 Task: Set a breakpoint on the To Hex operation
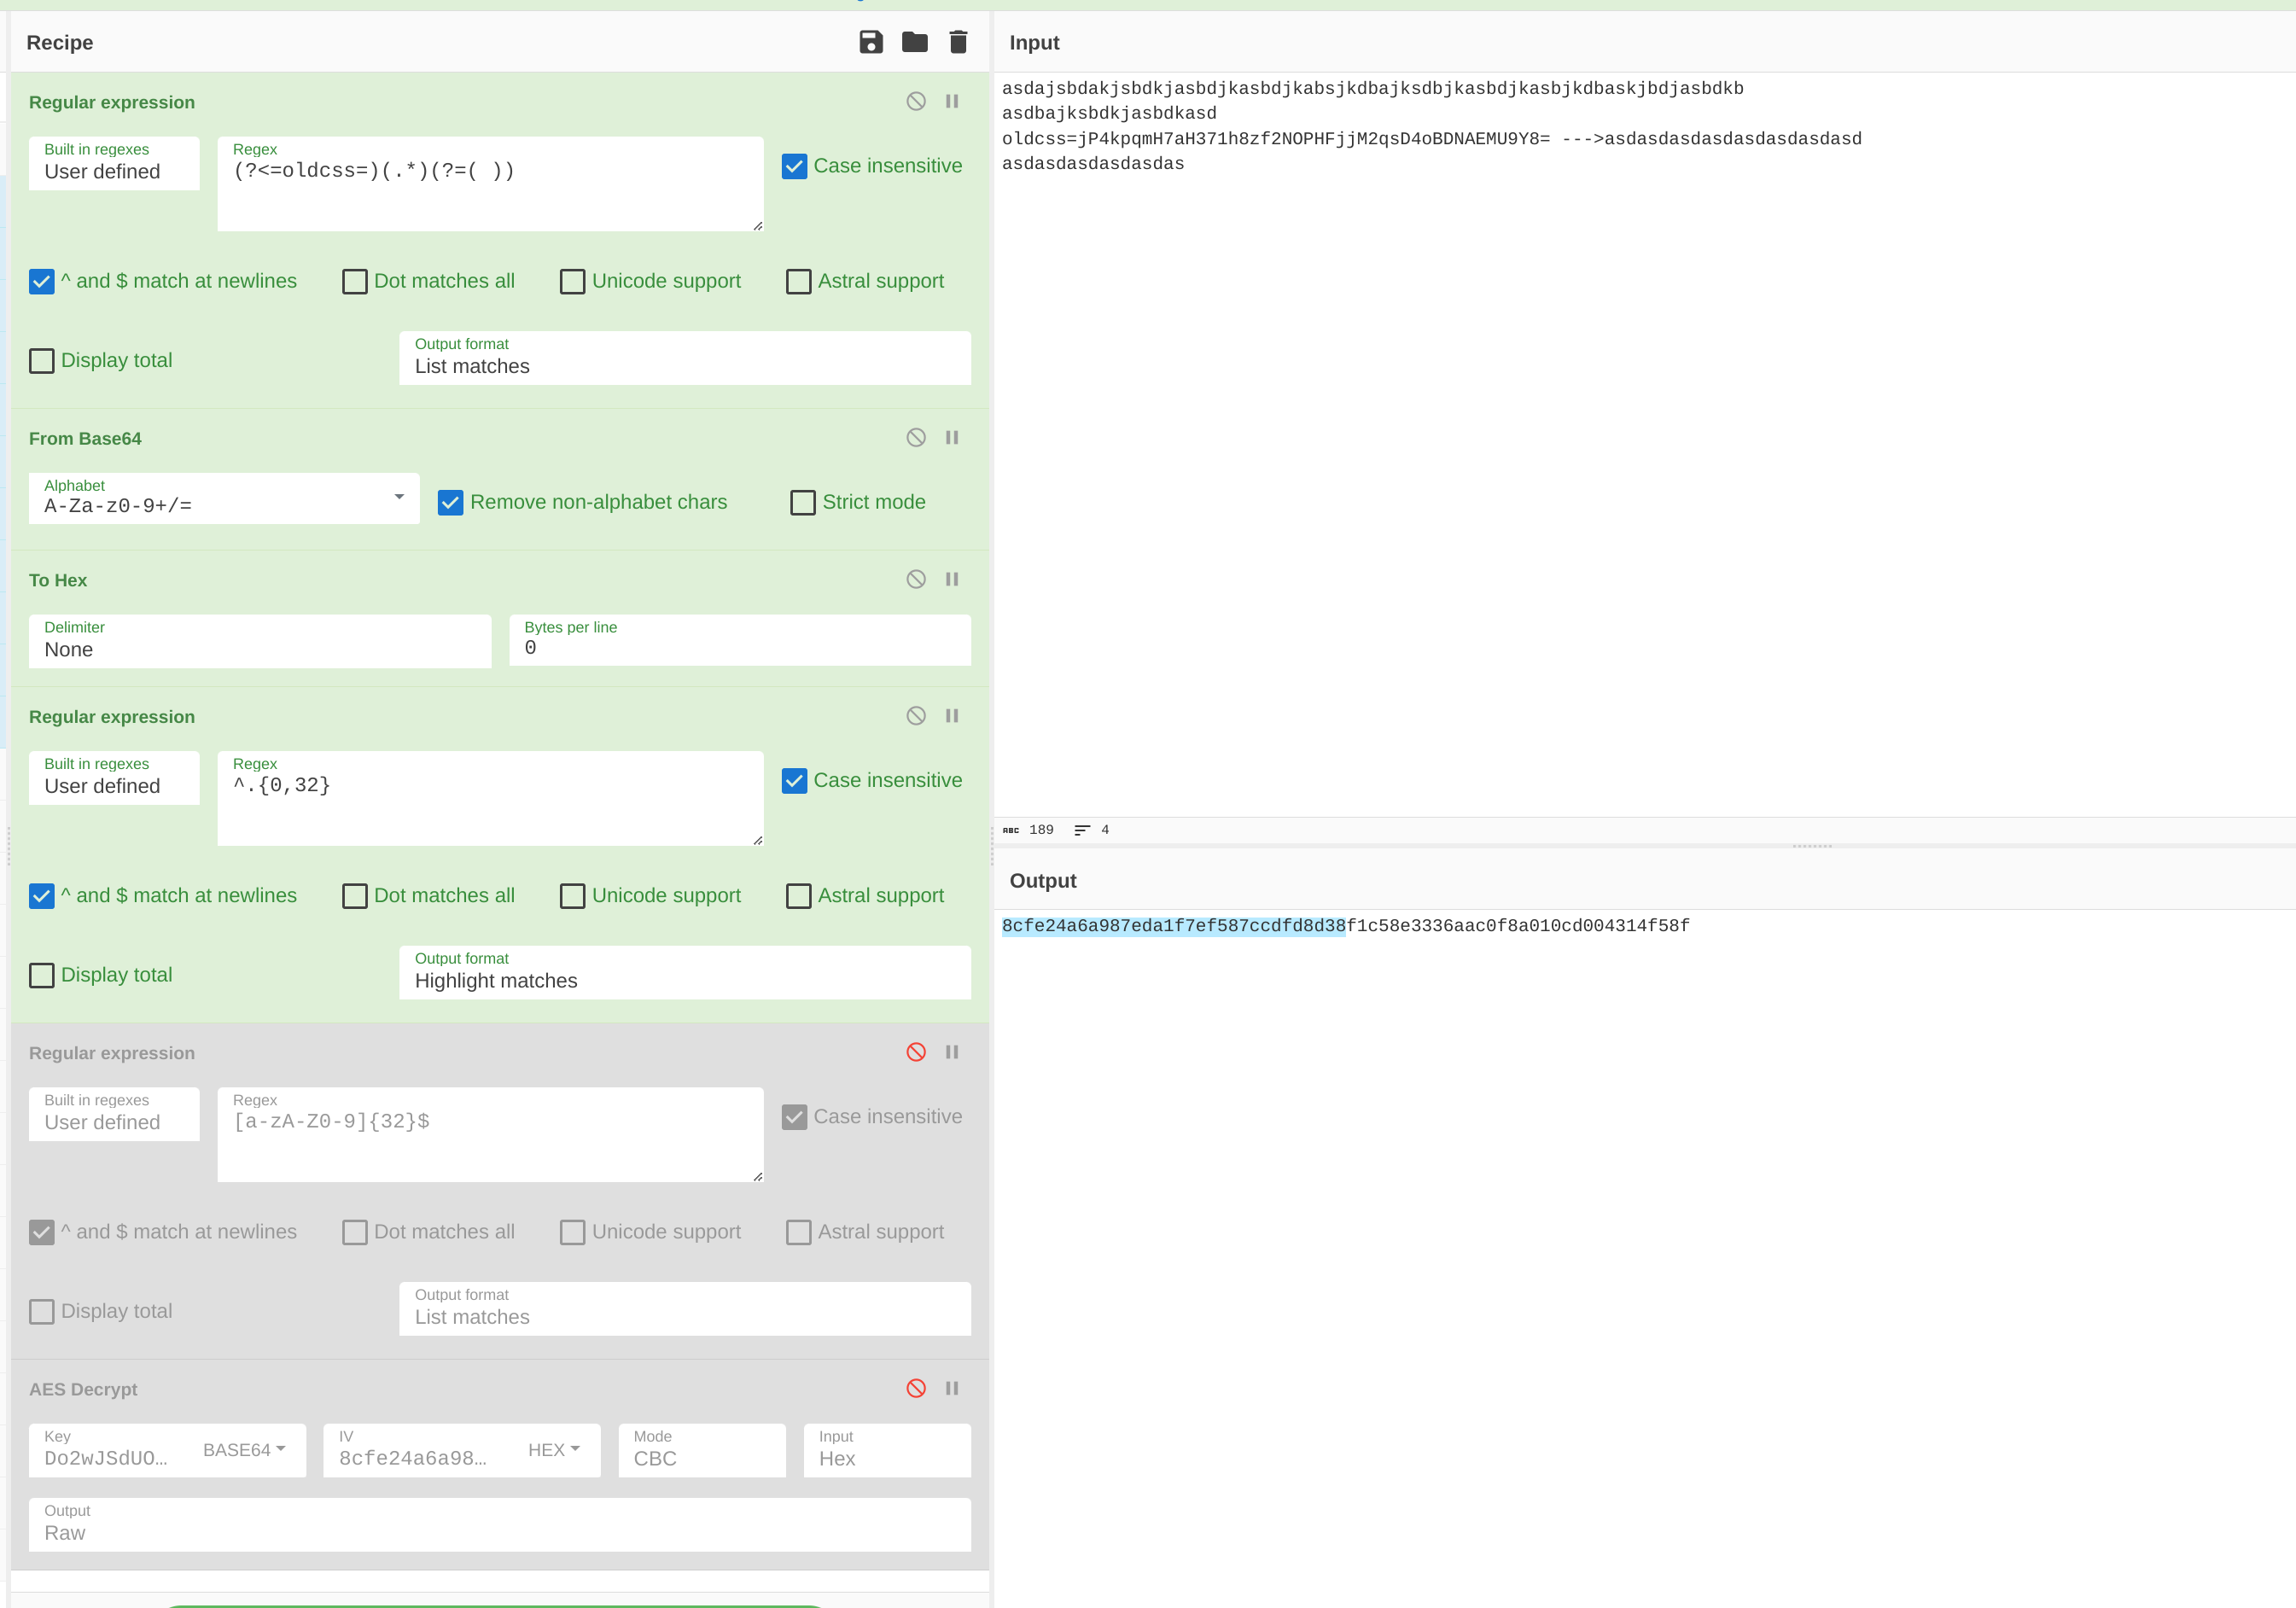click(x=951, y=579)
